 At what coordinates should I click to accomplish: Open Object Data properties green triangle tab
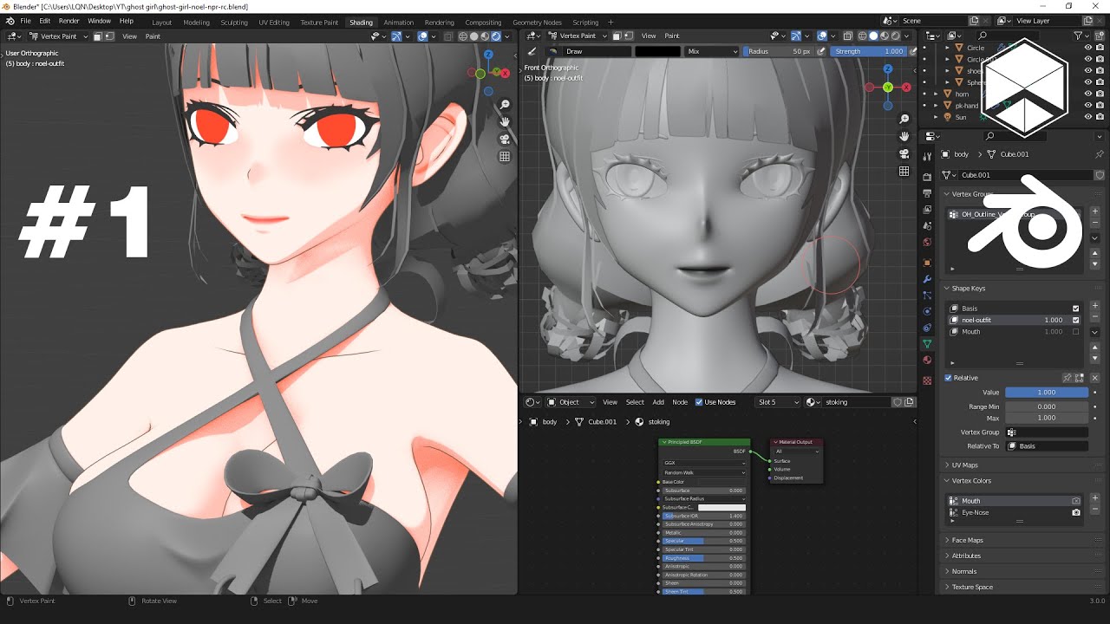927,344
